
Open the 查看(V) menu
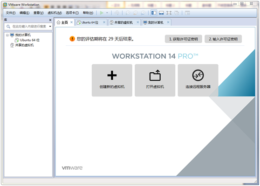[39, 13]
